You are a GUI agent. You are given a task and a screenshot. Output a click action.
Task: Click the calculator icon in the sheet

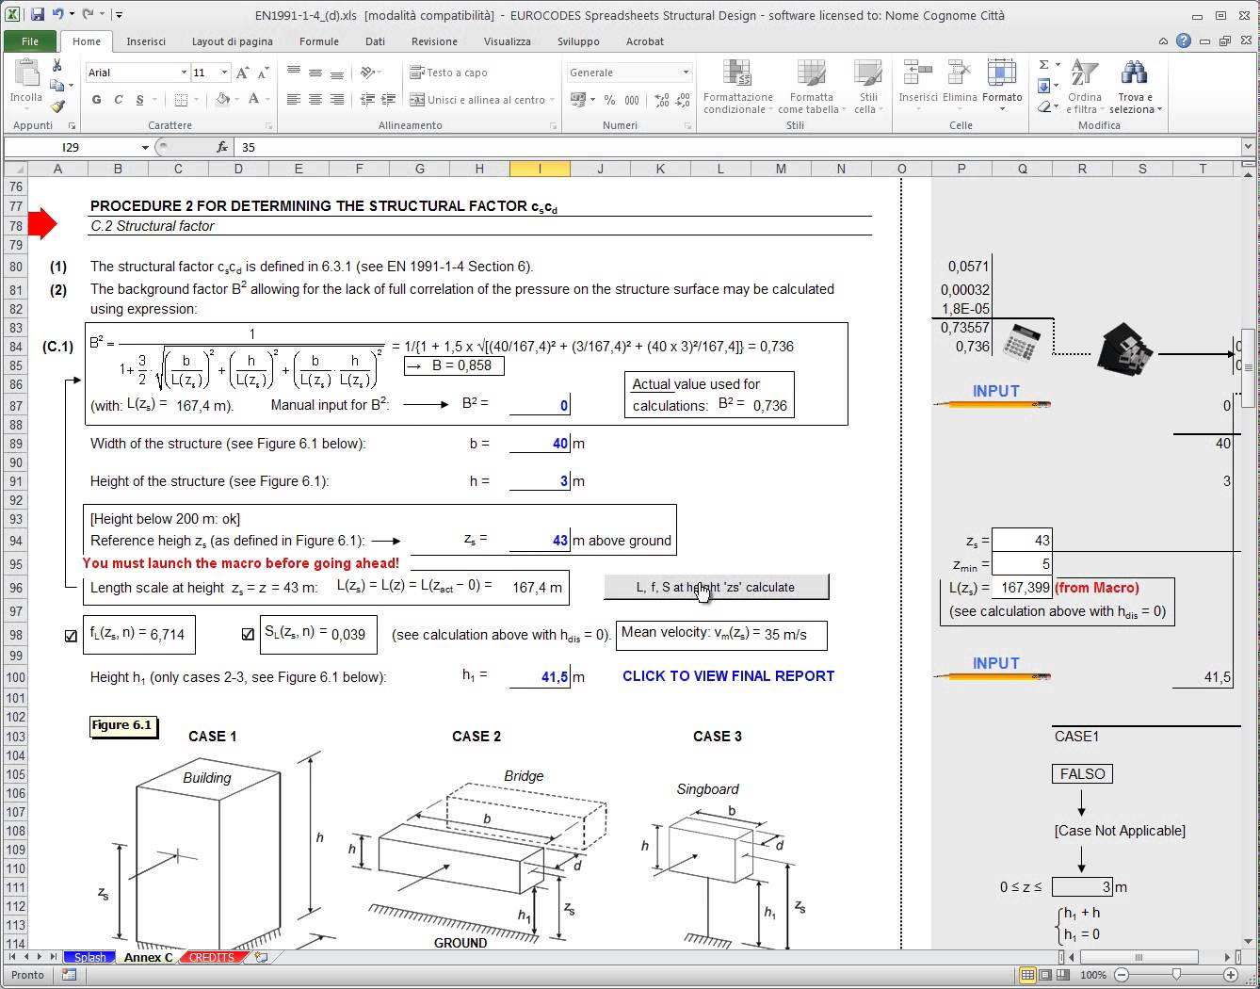tap(1021, 342)
